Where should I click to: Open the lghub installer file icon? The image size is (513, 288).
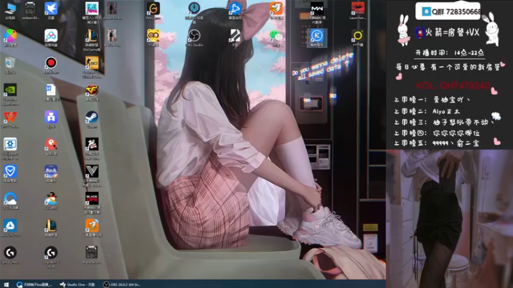[x=10, y=255]
